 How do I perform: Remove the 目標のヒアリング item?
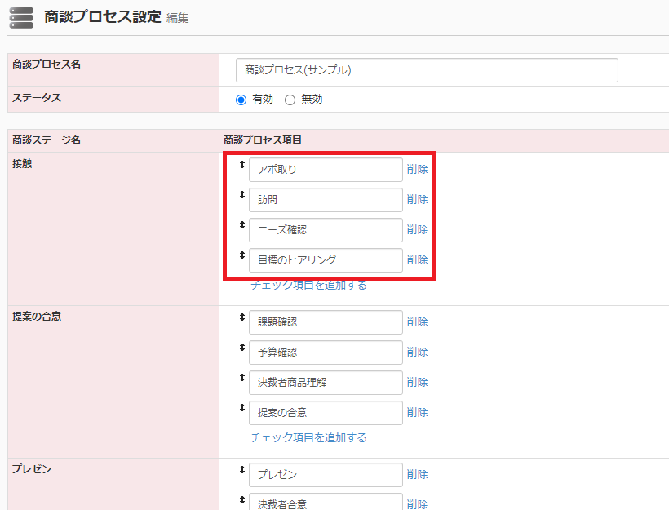click(417, 260)
